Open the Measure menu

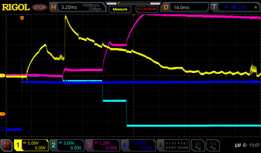coord(120,9)
